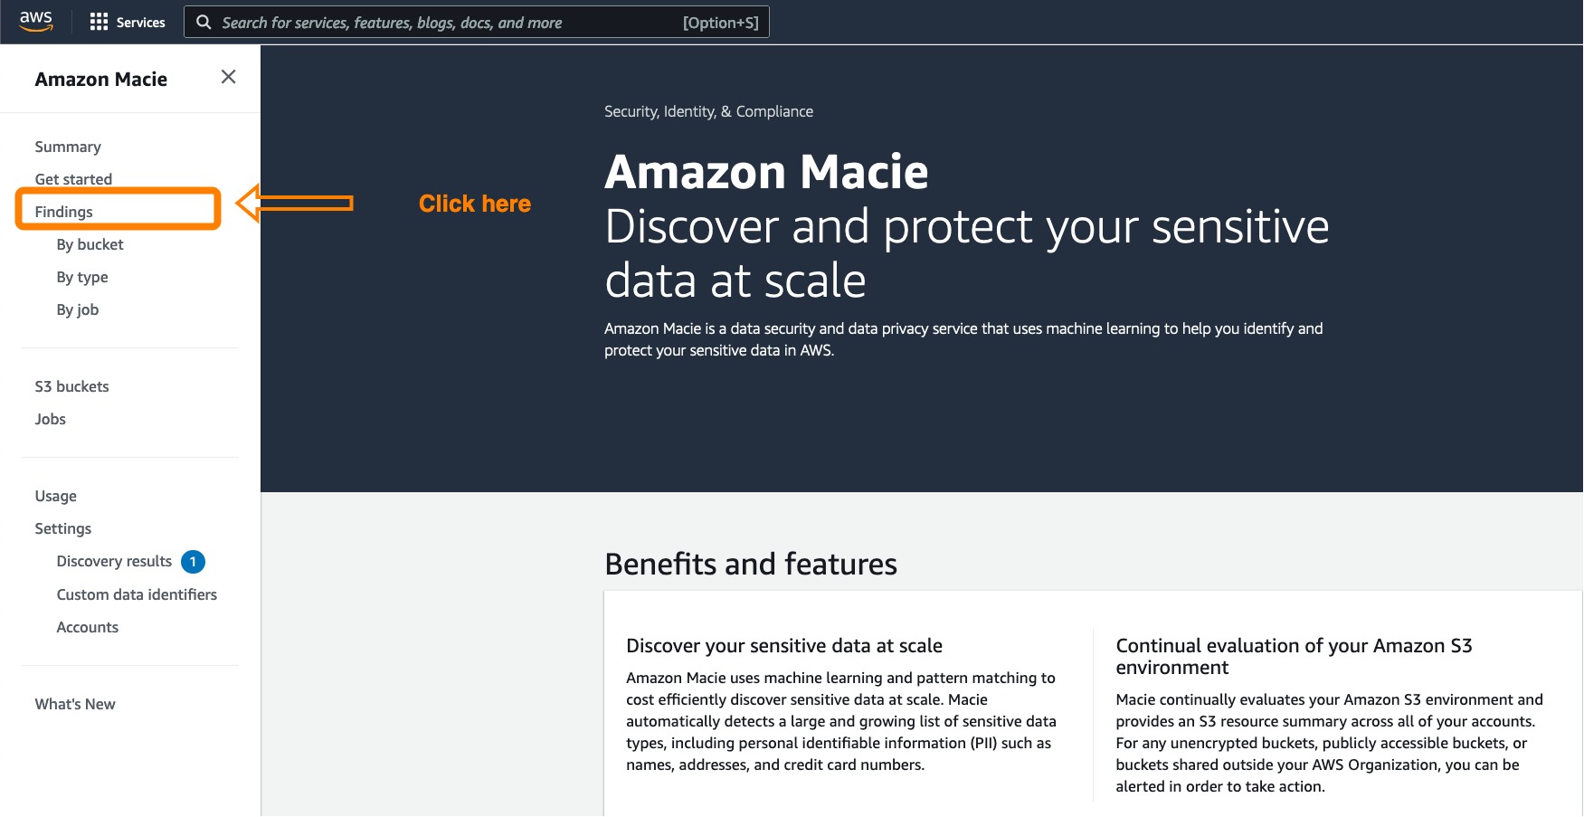Open the Accounts page
Viewport: 1584px width, 817px height.
(87, 627)
